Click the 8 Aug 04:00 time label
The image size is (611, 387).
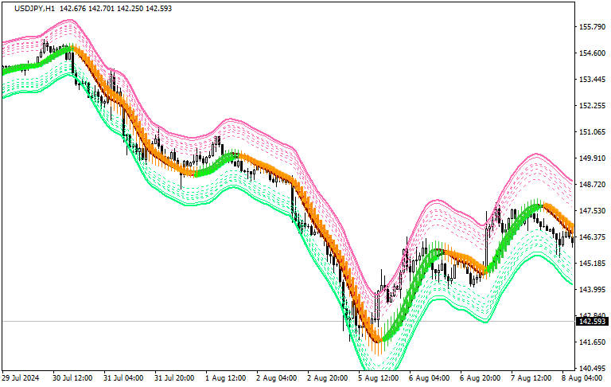[x=582, y=378]
